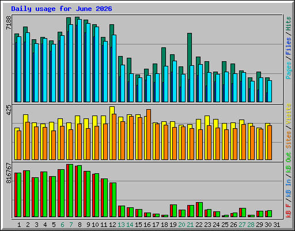295x231 pixels.
Task: Click the "Sites" legend label
Action: tap(289, 140)
